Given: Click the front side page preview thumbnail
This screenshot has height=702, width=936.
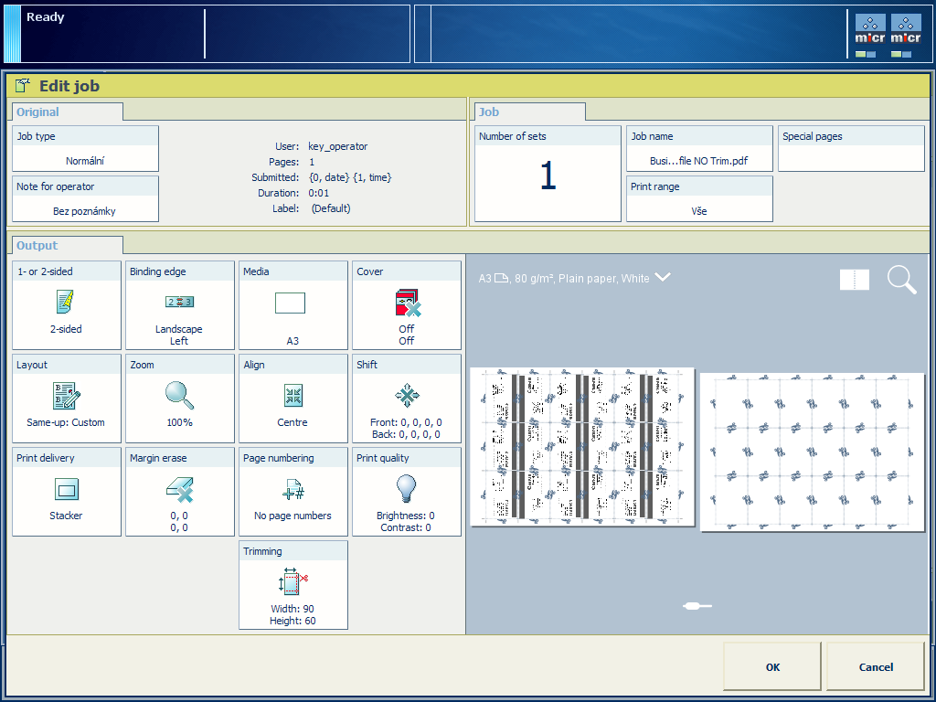Looking at the screenshot, I should click(582, 447).
